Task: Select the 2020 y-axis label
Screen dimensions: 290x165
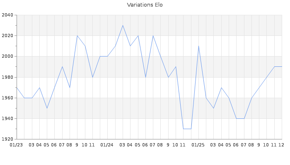Action: [7, 36]
